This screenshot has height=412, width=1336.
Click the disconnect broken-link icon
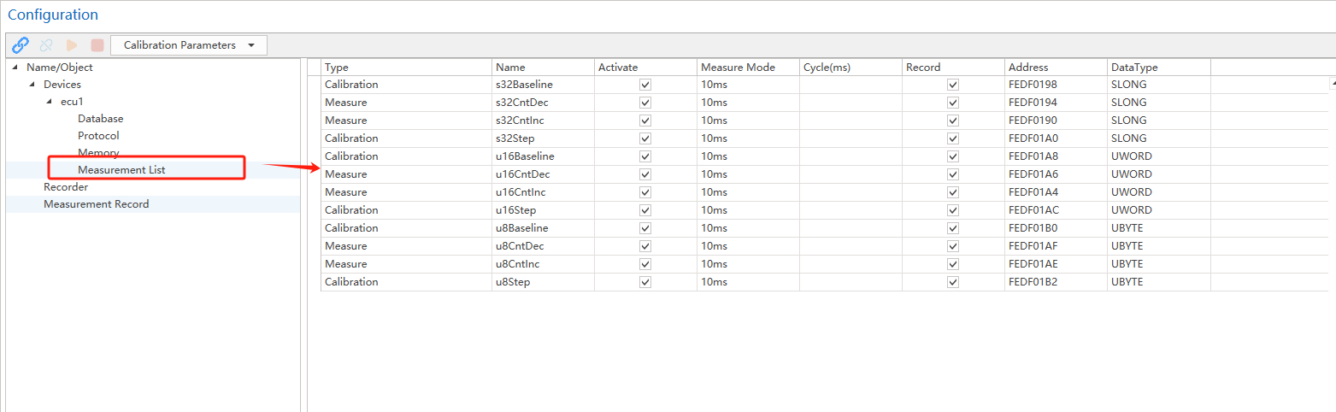(46, 45)
